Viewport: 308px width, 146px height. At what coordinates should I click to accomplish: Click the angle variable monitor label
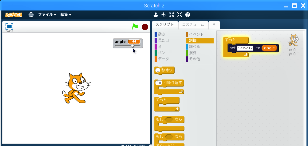coord(120,42)
